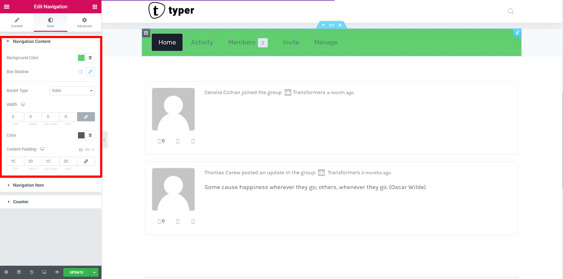Open the Elementor hamburger menu

pyautogui.click(x=7, y=7)
